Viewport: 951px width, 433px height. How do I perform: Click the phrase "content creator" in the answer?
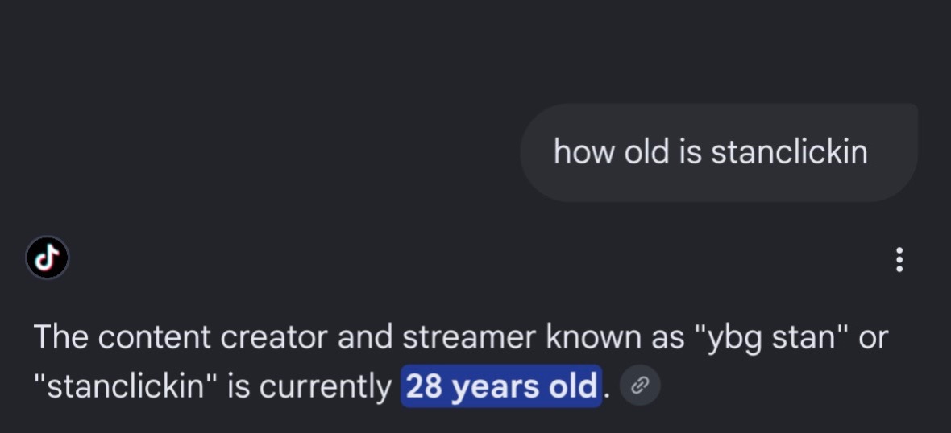point(213,337)
